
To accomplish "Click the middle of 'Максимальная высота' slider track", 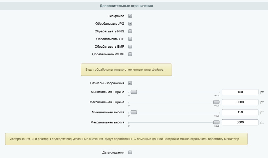I will click(174, 123).
